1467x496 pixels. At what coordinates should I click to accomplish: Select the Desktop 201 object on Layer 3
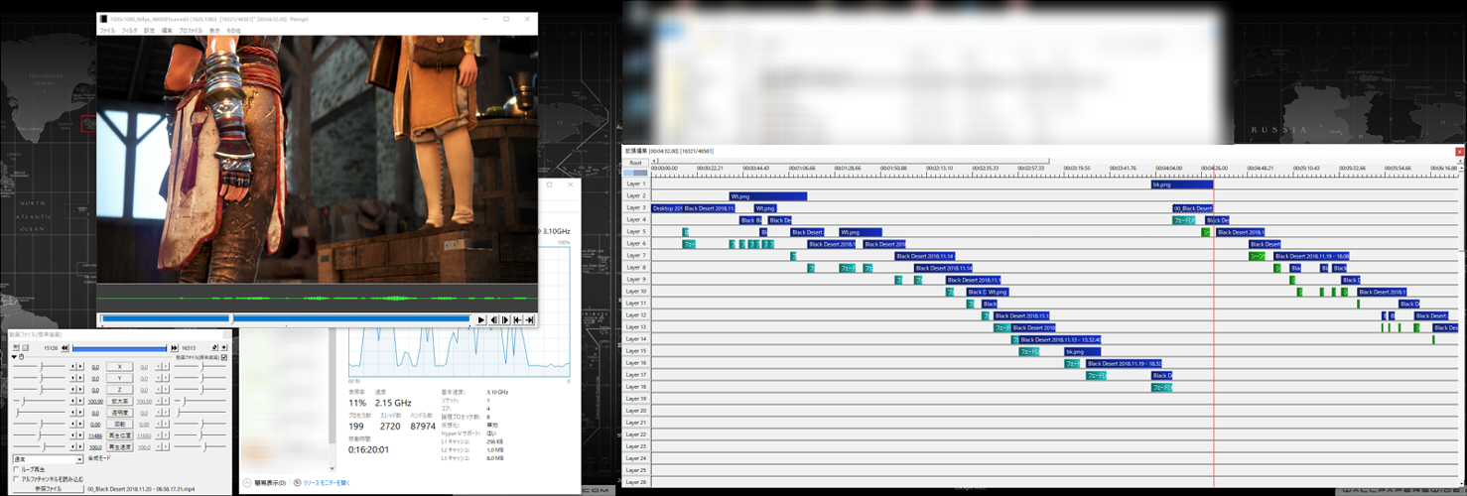point(667,207)
